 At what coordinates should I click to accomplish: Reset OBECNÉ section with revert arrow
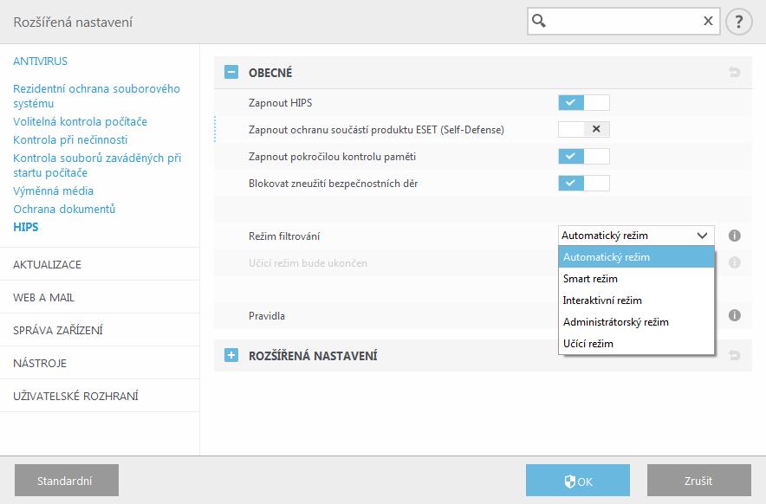tap(734, 72)
